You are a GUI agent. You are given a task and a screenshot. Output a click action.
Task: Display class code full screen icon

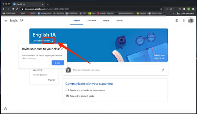point(52,41)
